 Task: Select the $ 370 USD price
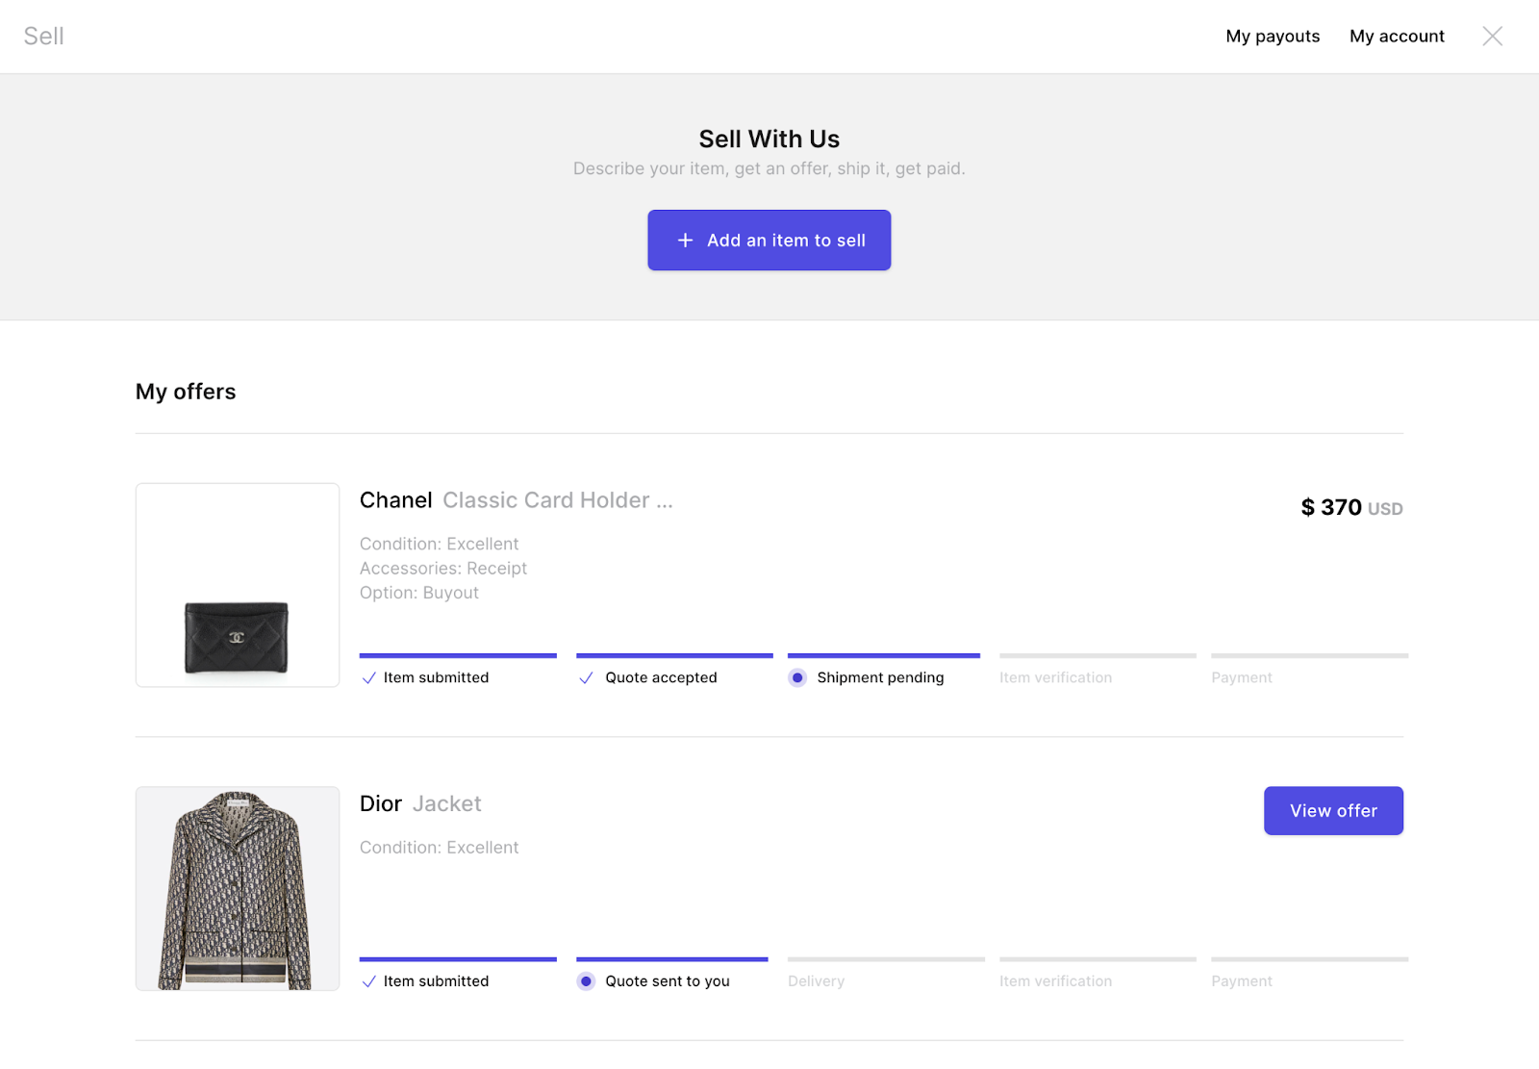1351,507
